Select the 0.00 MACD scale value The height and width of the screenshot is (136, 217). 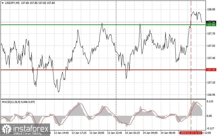pos(209,116)
